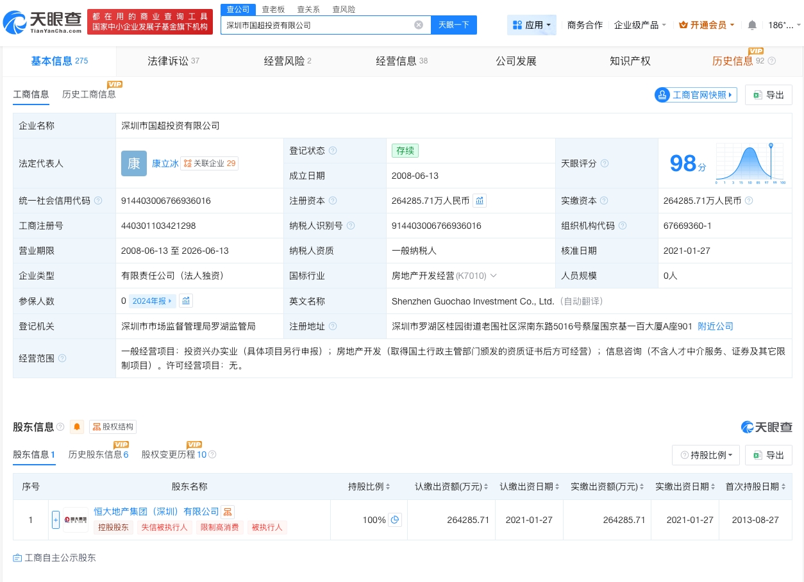
Task: Open the chart icon next to 2024年报
Action: [x=186, y=301]
